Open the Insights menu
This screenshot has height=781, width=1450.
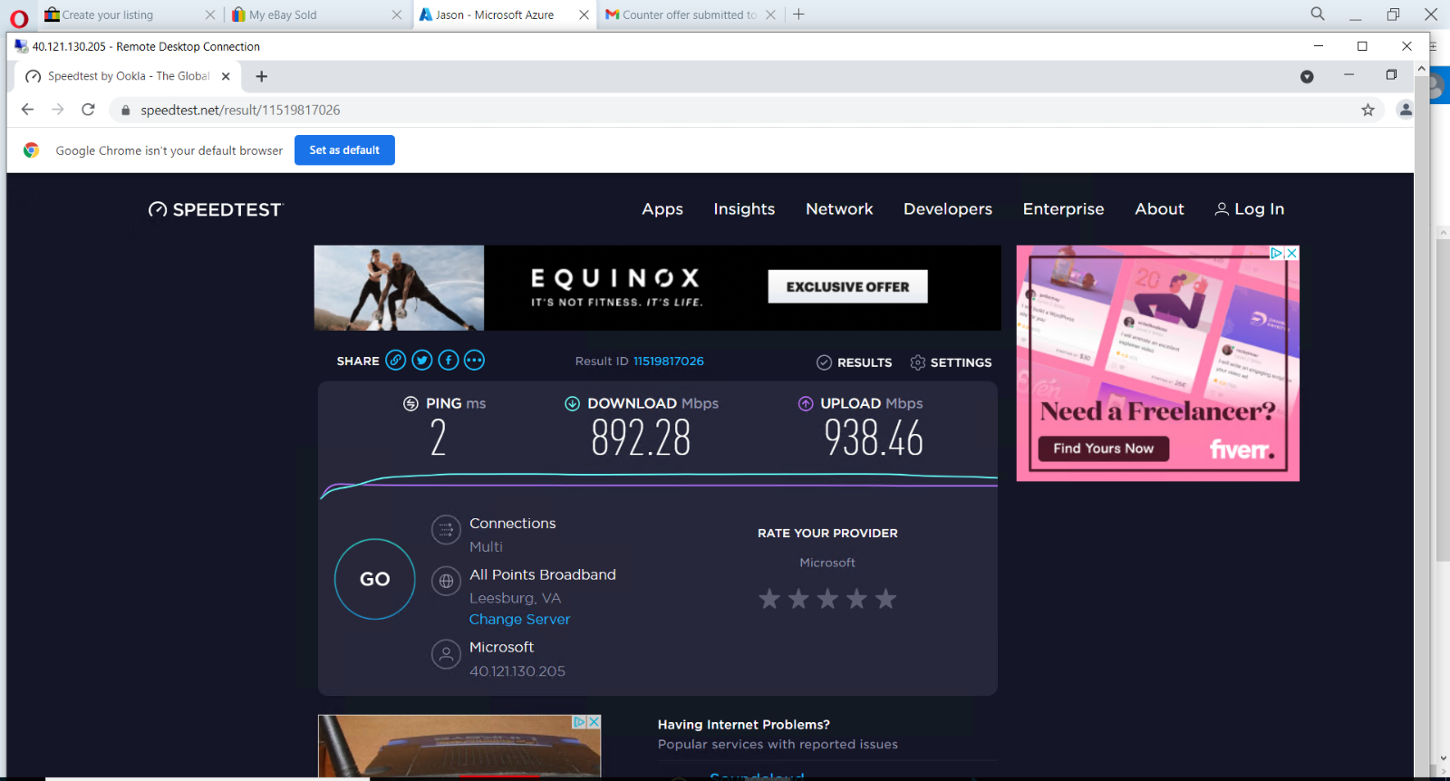tap(744, 209)
